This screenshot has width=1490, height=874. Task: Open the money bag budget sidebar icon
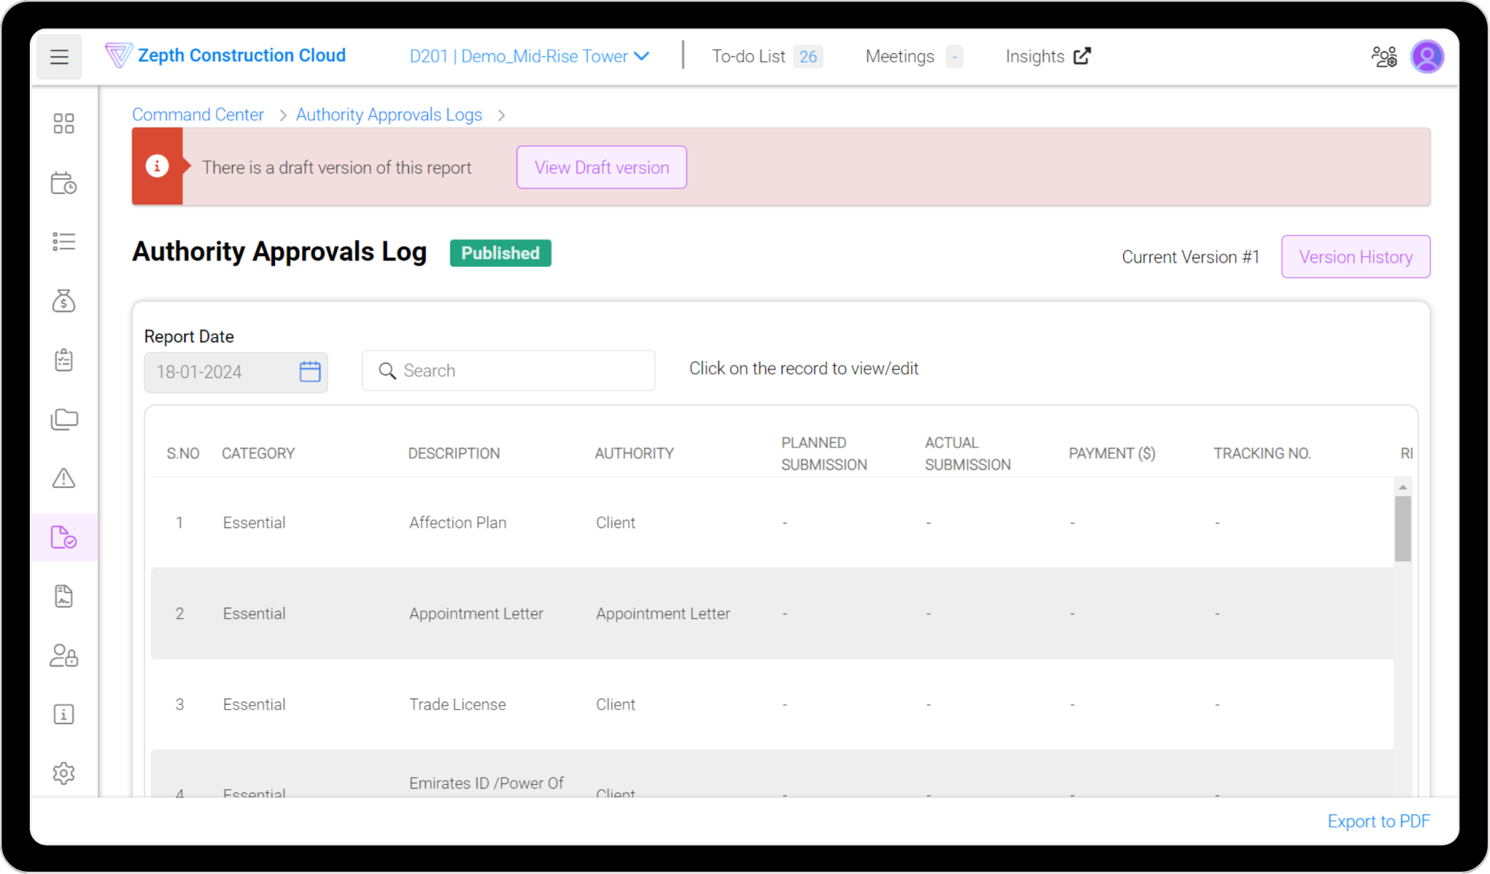(63, 301)
